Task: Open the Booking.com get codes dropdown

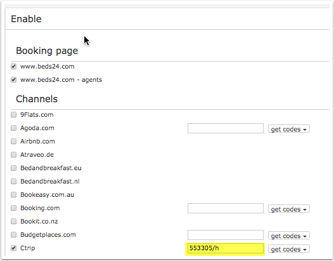Action: coord(289,209)
